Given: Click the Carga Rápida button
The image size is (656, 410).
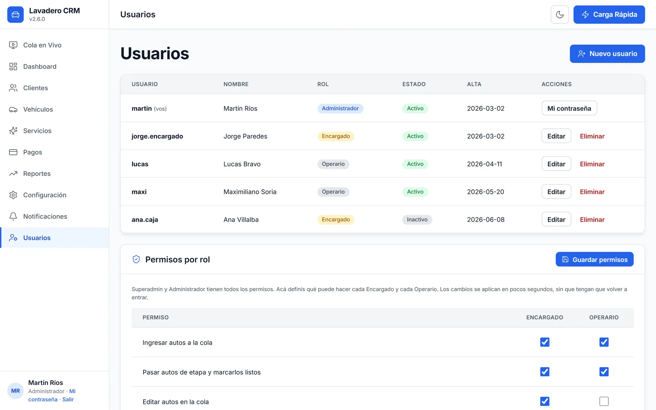Looking at the screenshot, I should click(x=609, y=15).
